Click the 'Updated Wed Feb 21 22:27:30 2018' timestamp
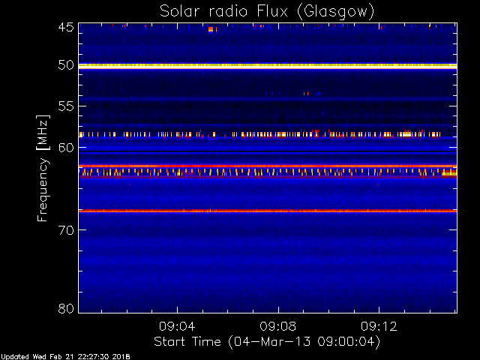This screenshot has height=360, width=480. [65, 357]
